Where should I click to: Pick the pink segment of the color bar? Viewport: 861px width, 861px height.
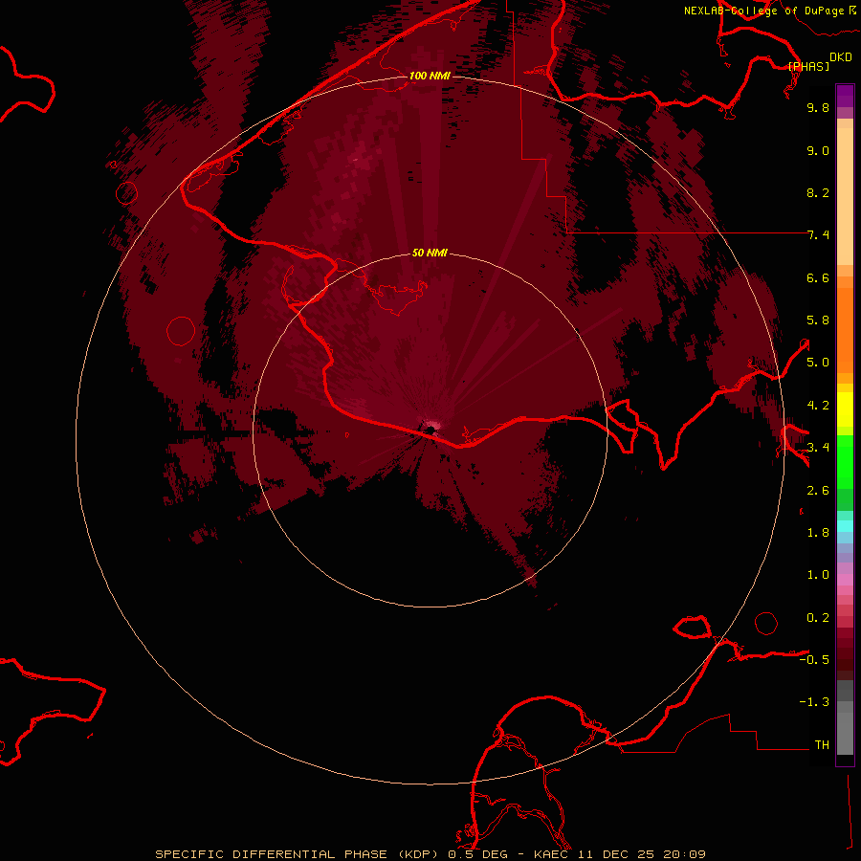845,580
